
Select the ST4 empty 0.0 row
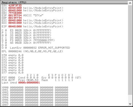12,65
